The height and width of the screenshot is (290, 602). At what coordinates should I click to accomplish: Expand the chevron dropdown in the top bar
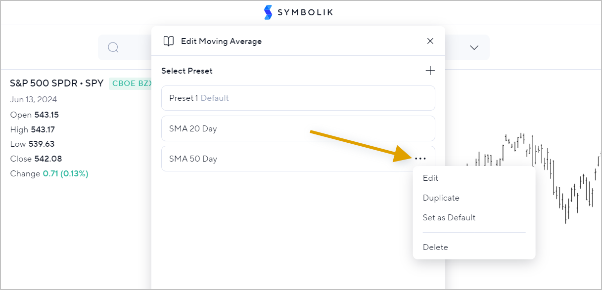(474, 47)
